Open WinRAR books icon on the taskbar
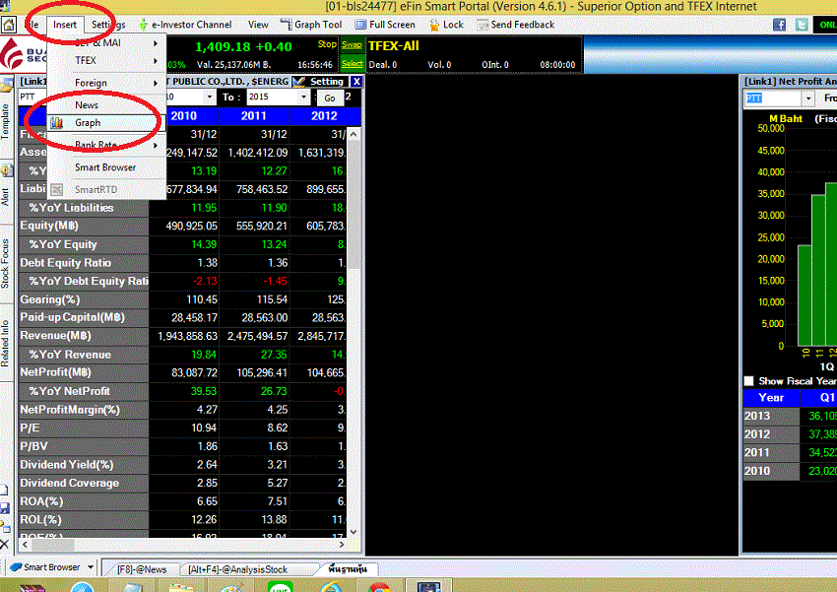The image size is (837, 592). [33, 588]
